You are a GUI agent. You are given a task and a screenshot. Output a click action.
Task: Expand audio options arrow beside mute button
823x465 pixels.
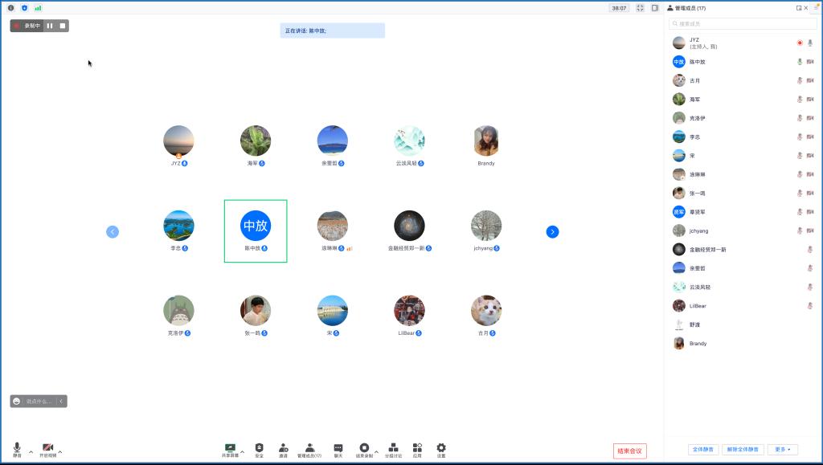(31, 452)
